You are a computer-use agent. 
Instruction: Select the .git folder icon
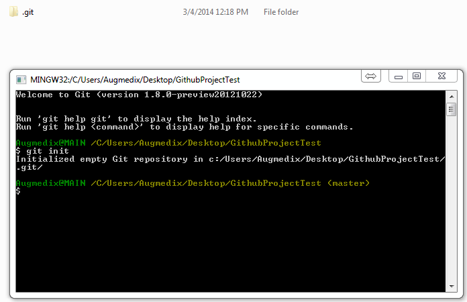(x=13, y=12)
